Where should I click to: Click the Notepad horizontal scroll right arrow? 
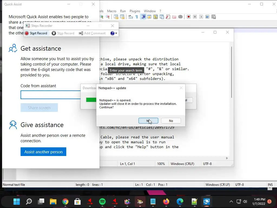tap(227, 158)
